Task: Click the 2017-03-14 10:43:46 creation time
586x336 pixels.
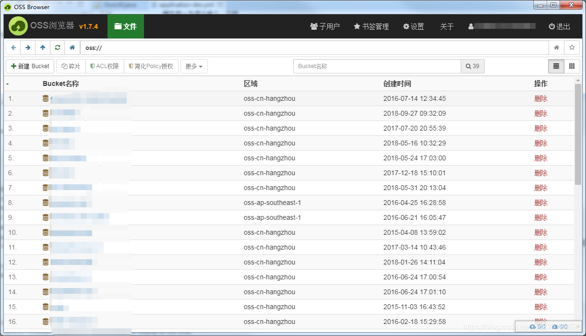Action: coord(415,247)
